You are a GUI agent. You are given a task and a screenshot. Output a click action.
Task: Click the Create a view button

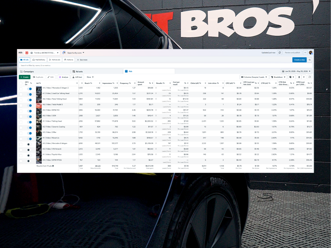pyautogui.click(x=299, y=60)
